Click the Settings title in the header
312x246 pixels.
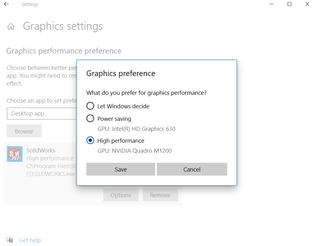pos(30,4)
